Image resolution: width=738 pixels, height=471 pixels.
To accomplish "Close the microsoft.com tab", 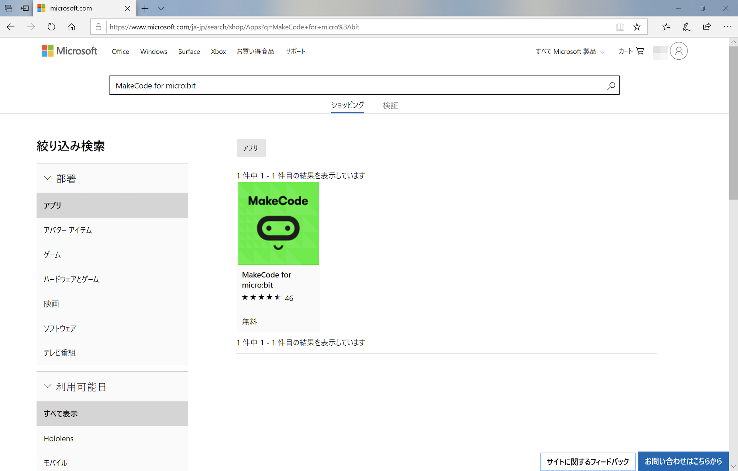I will pos(128,8).
